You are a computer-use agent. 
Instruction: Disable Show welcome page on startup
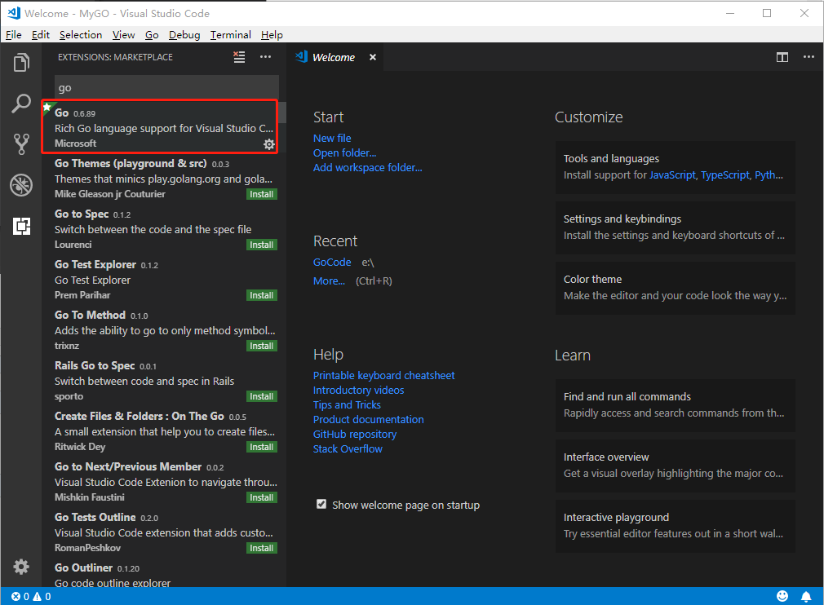321,504
